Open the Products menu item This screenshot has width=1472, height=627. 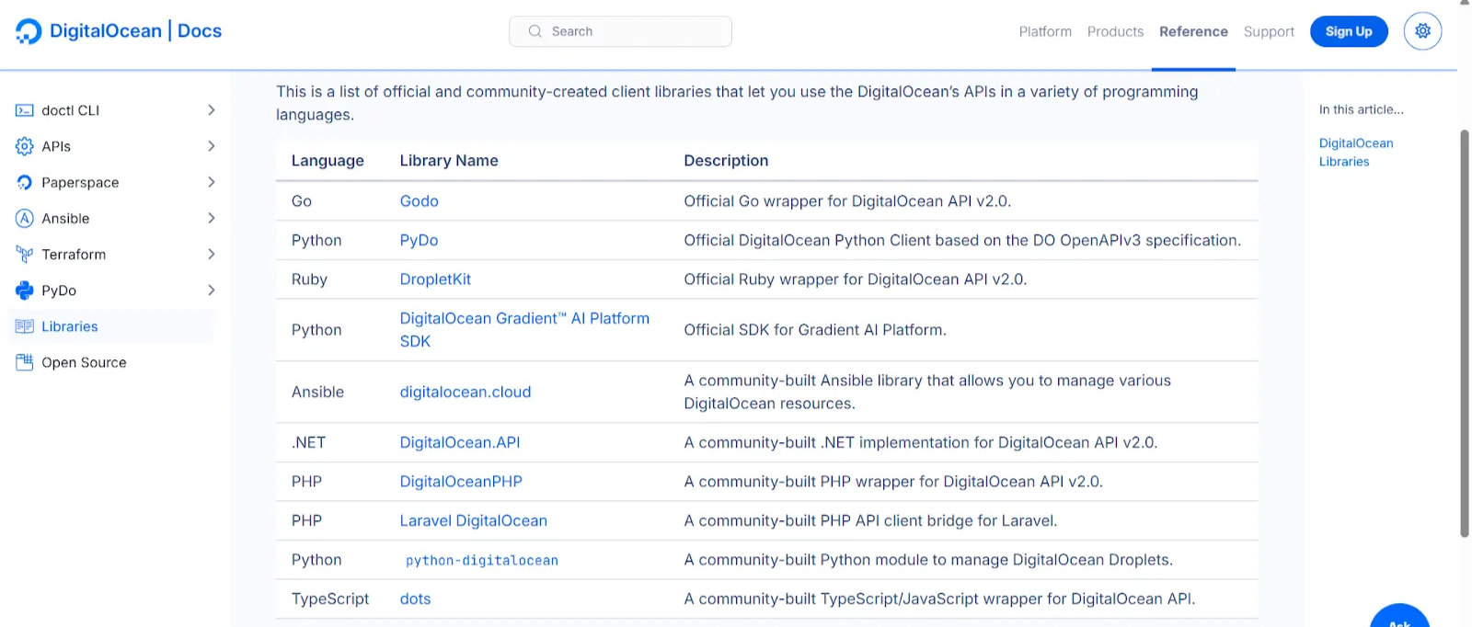(x=1115, y=31)
